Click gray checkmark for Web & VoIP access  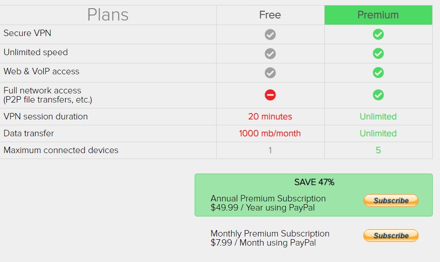point(270,72)
